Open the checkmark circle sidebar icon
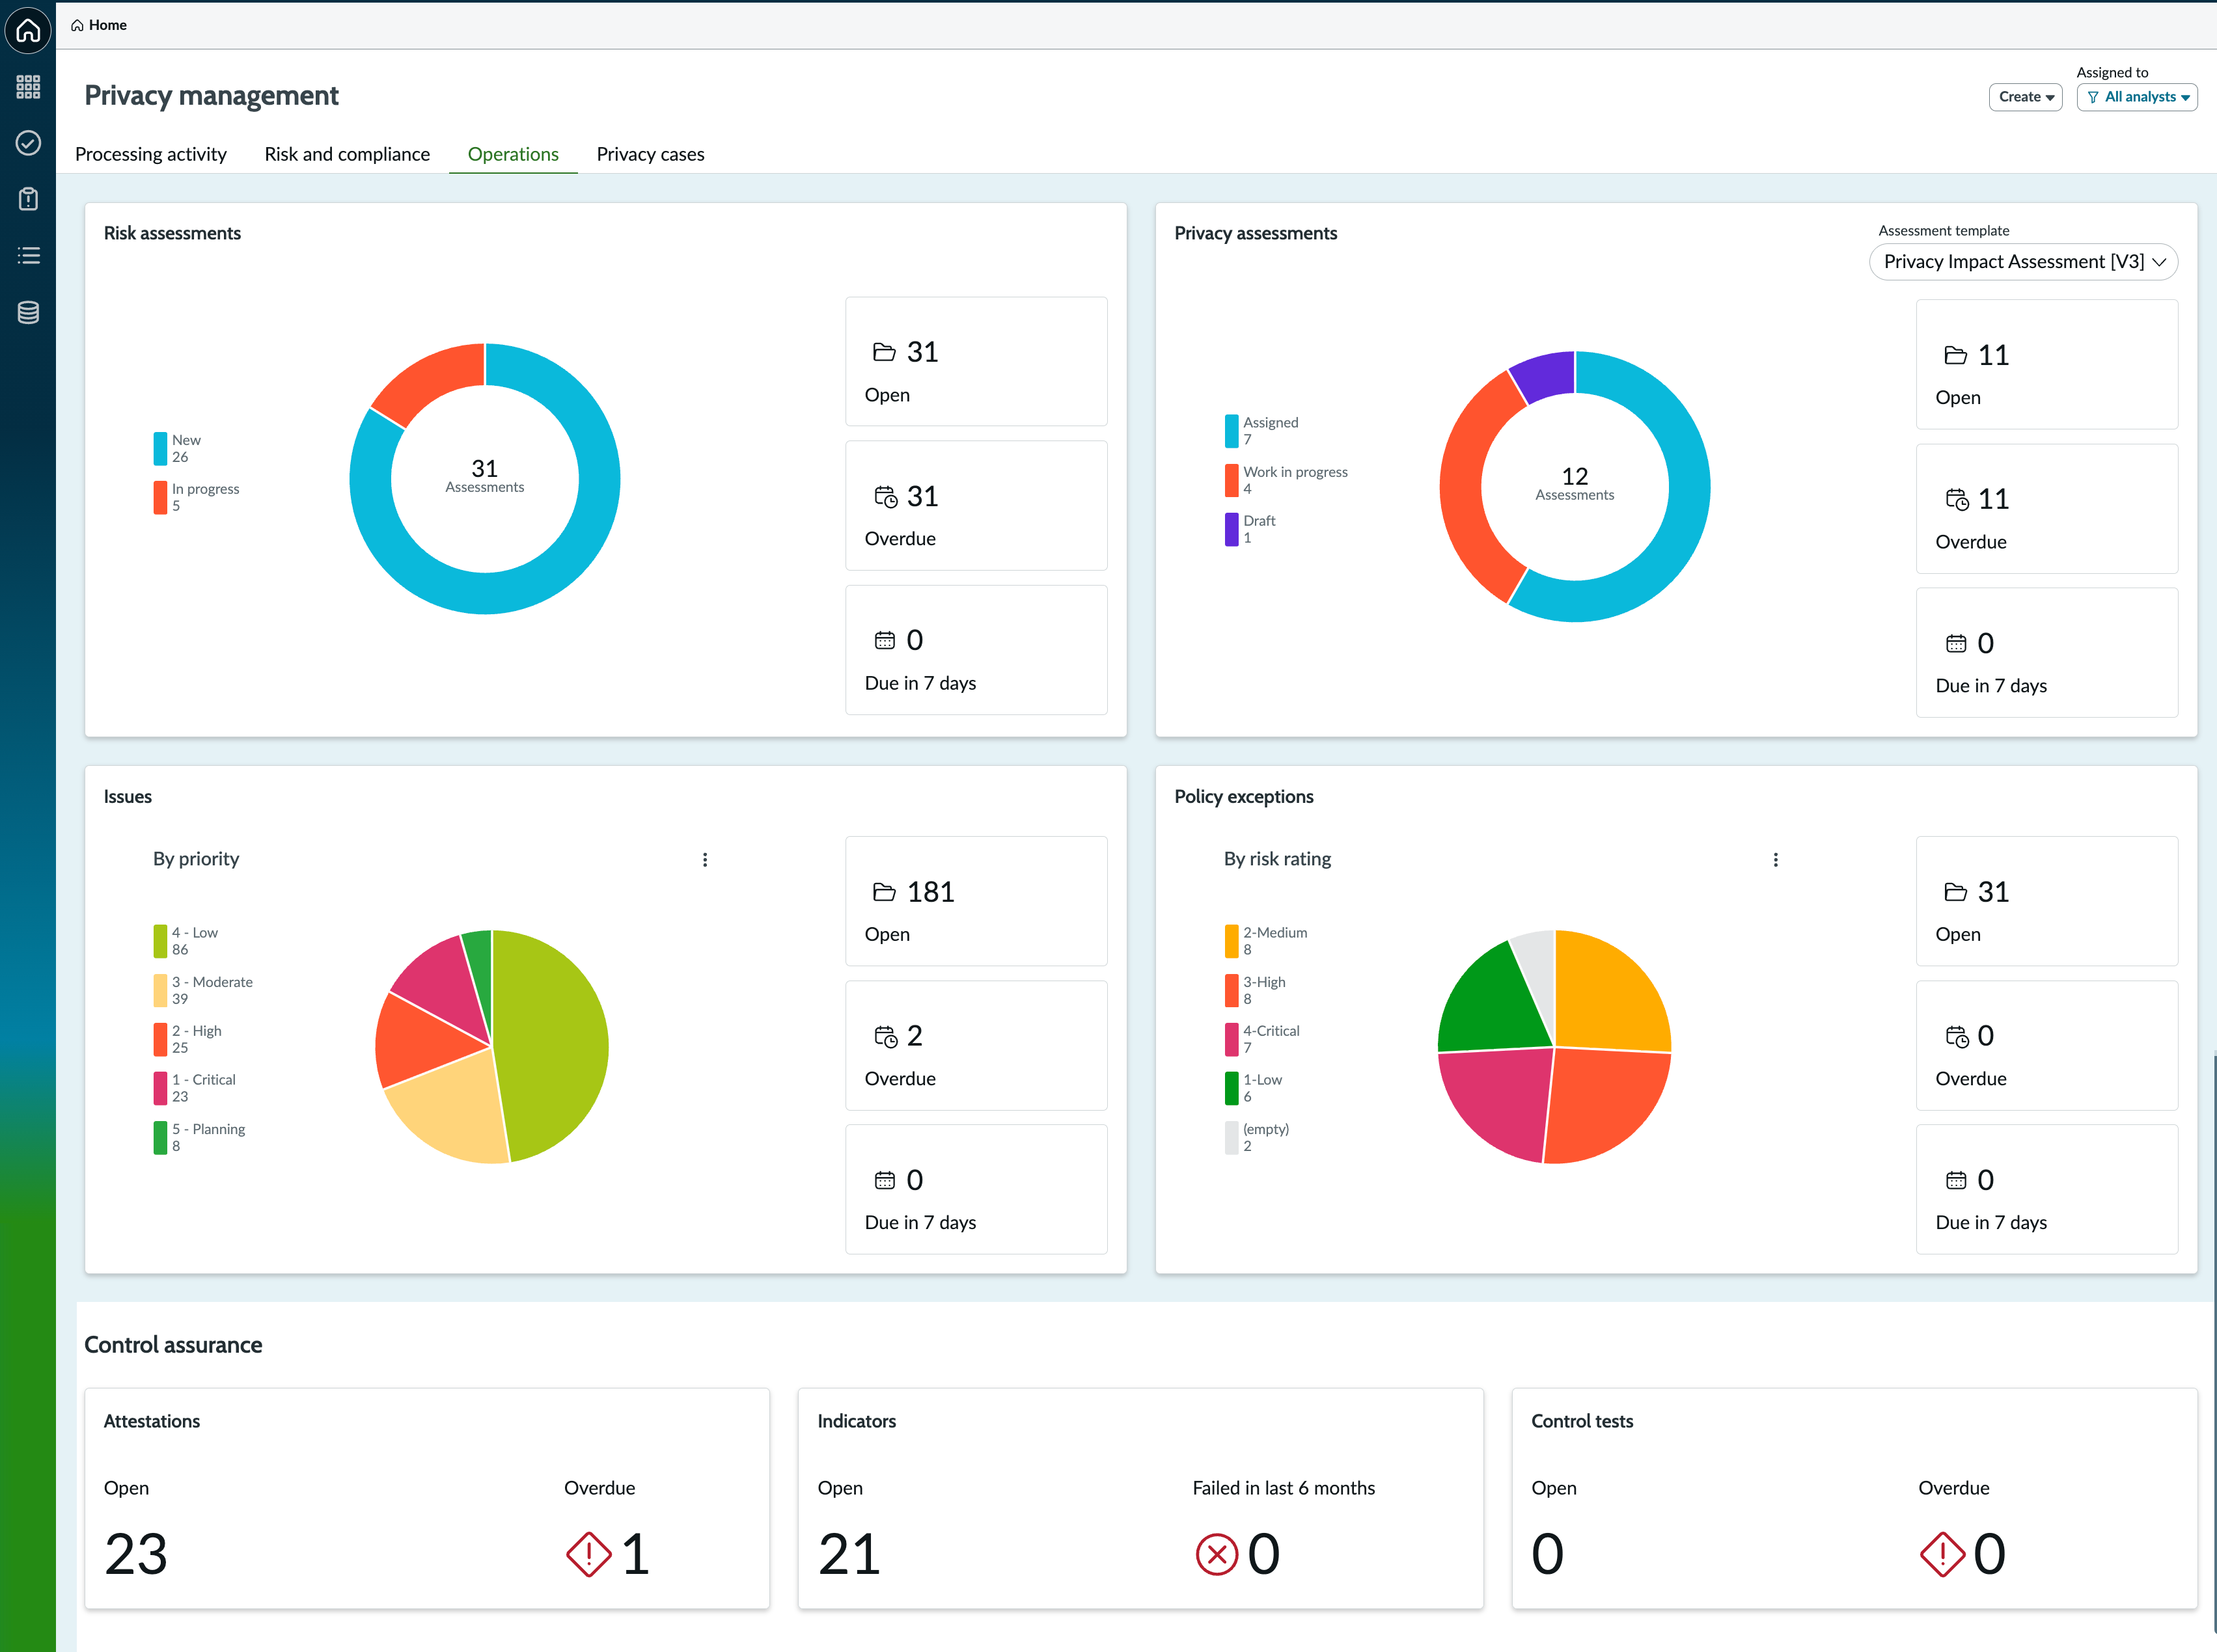This screenshot has width=2217, height=1652. pyautogui.click(x=28, y=143)
